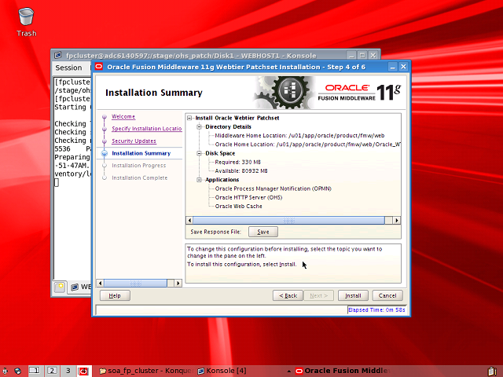Maximize the Konsole window
The width and height of the screenshot is (503, 377).
click(x=362, y=55)
